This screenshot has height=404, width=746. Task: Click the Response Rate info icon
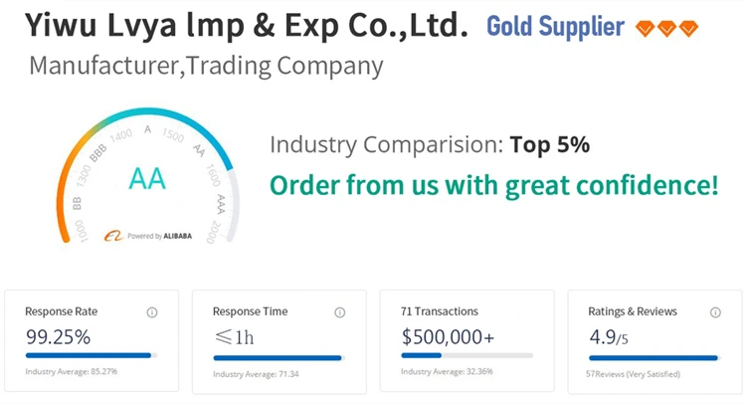(x=152, y=312)
